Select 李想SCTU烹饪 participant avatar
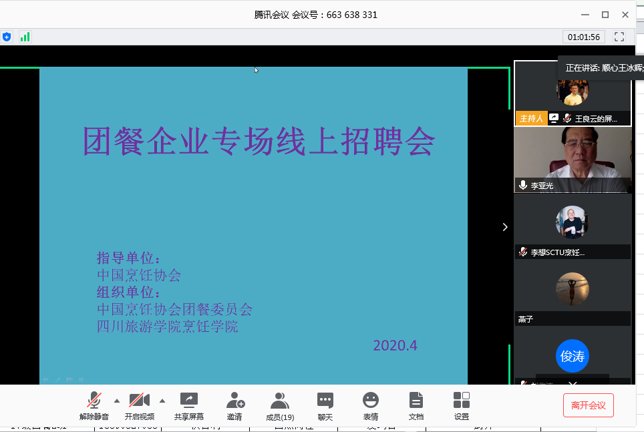Image resolution: width=644 pixels, height=432 pixels. point(573,222)
